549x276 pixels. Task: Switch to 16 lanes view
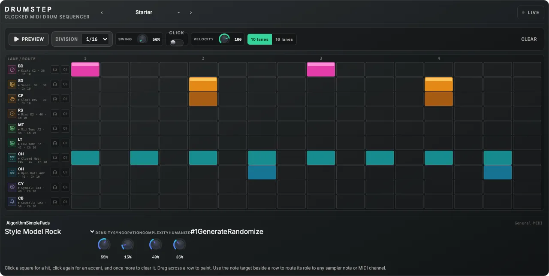[284, 39]
